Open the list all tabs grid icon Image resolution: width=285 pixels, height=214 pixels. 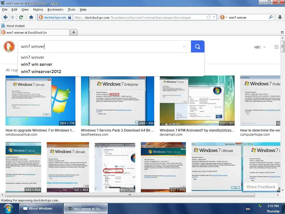(x=282, y=32)
